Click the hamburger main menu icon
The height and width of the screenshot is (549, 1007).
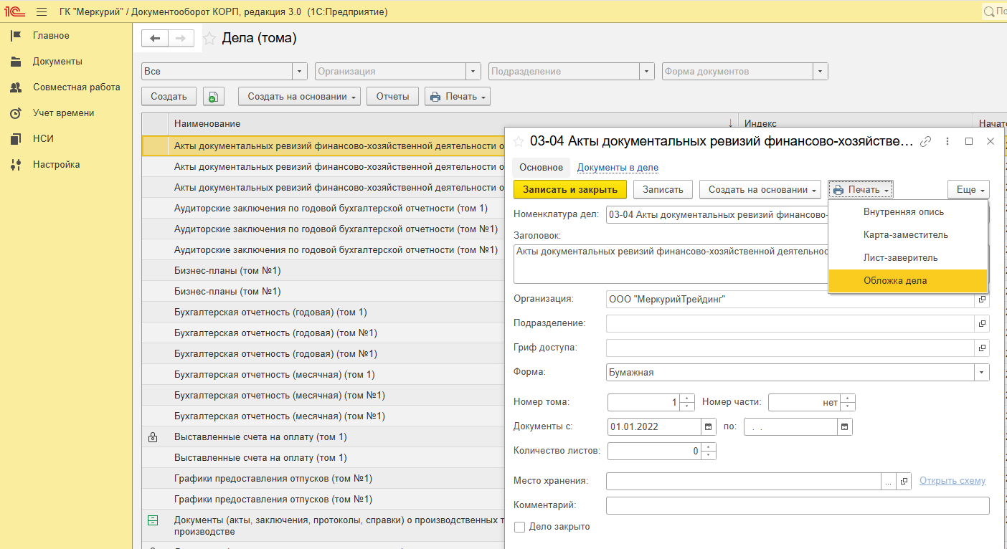[x=42, y=12]
